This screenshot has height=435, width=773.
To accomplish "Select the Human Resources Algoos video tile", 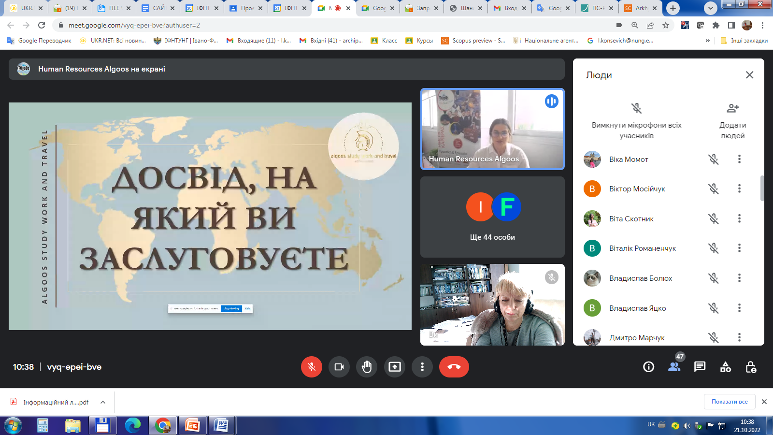I will click(492, 129).
